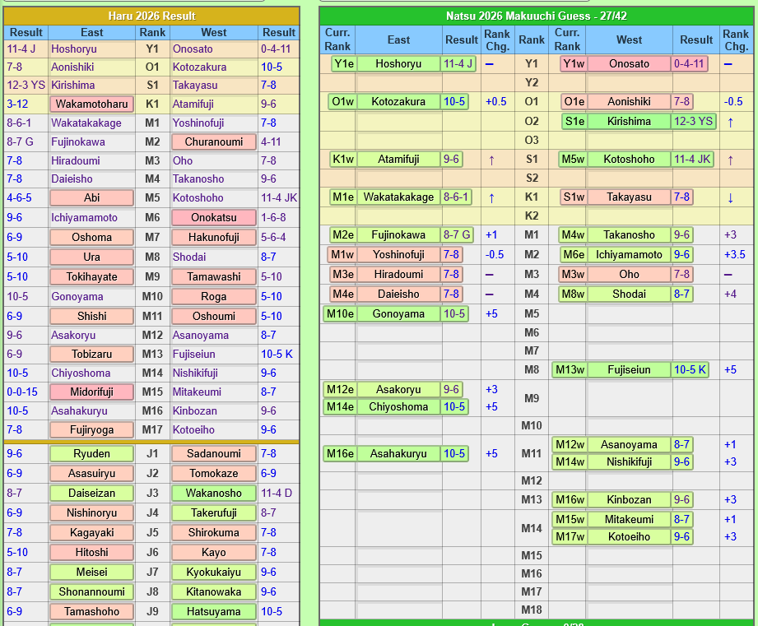Select placed Fujiseiun at M8 West in Guess
Viewport: 758px width, 626px height.
(630, 370)
